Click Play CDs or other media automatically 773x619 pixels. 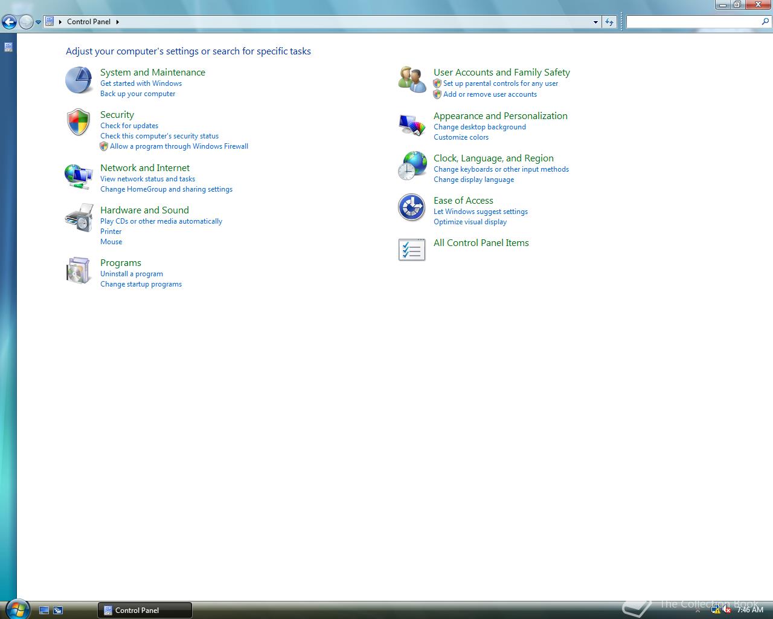[161, 221]
